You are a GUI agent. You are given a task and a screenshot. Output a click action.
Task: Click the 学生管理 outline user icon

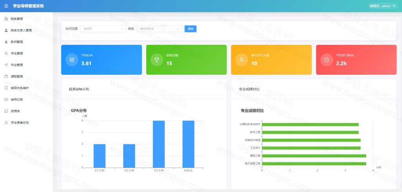coord(6,54)
